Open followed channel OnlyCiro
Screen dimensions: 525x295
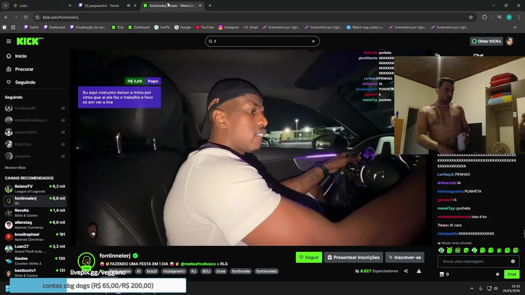tap(35, 144)
